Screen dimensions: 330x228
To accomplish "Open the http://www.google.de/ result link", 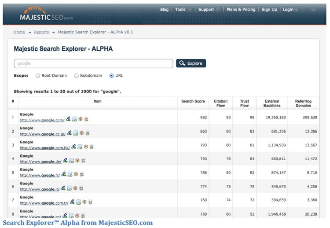I will click(x=40, y=162).
